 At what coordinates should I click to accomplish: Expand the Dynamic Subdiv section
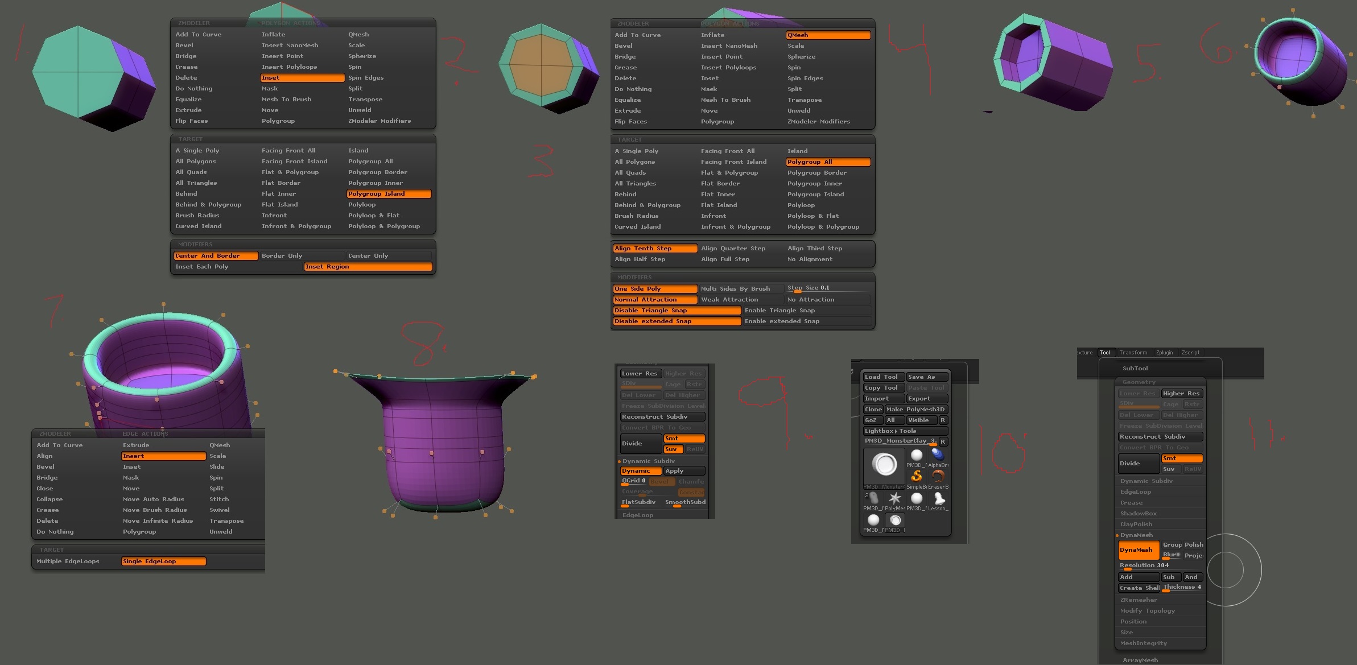point(1146,481)
